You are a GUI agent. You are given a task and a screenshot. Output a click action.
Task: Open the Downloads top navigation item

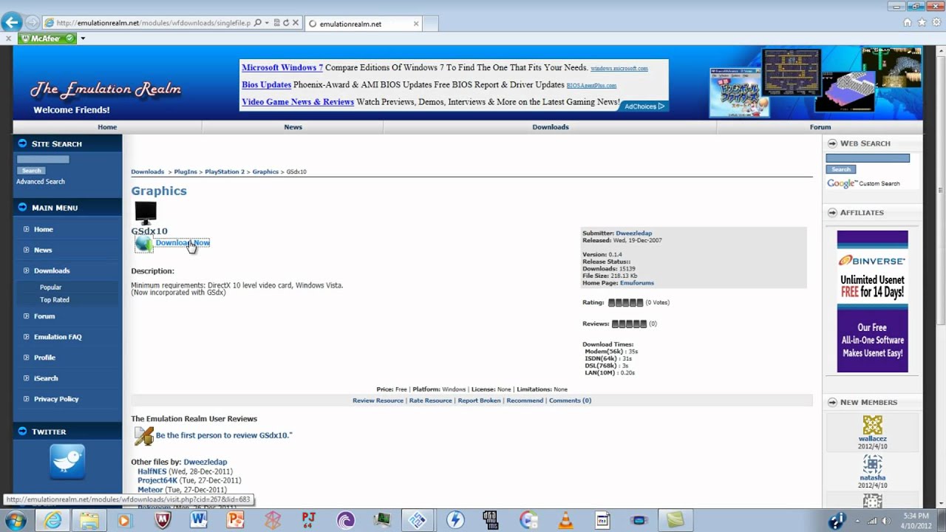[551, 127]
